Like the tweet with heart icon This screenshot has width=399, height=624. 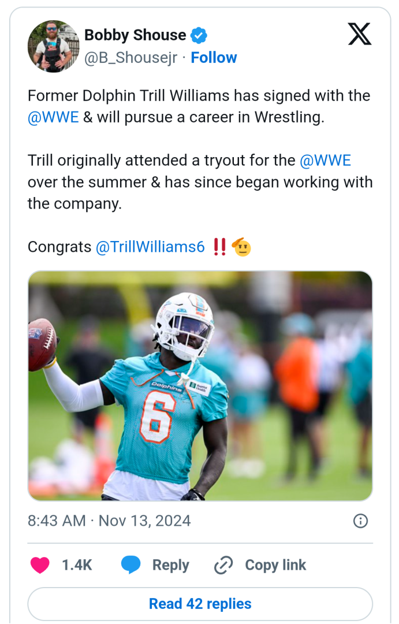(40, 565)
